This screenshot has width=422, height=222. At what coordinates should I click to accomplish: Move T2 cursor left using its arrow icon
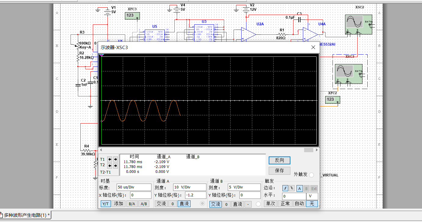110,166
